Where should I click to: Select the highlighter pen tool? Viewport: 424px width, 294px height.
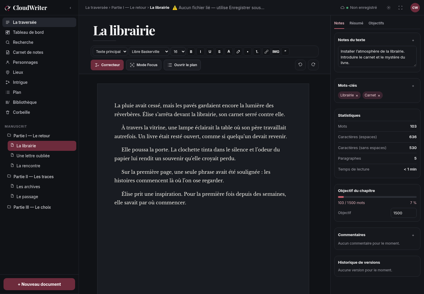[x=238, y=52]
